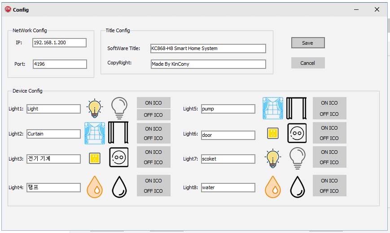Click the orange water drop icon for Light4
Viewport: 390px width, 233px height.
pos(94,186)
